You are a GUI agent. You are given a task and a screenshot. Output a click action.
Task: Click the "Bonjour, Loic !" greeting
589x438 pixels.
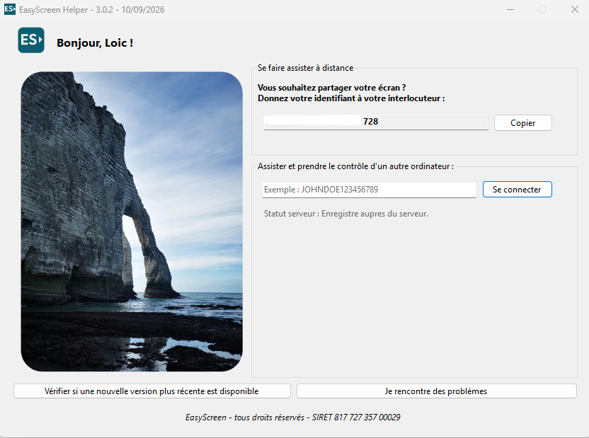pyautogui.click(x=95, y=42)
